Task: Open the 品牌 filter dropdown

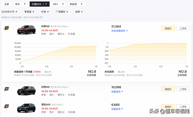Action: 79,12
